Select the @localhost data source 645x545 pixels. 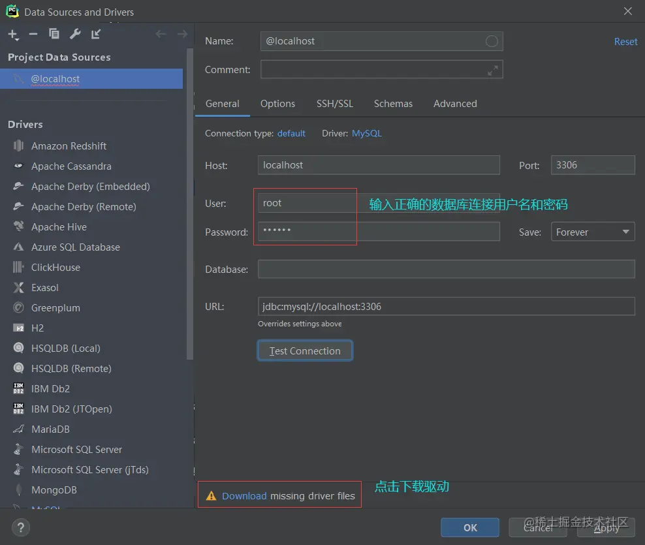[x=91, y=78]
